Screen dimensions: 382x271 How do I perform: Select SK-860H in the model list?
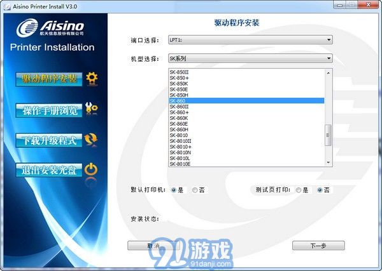246,129
